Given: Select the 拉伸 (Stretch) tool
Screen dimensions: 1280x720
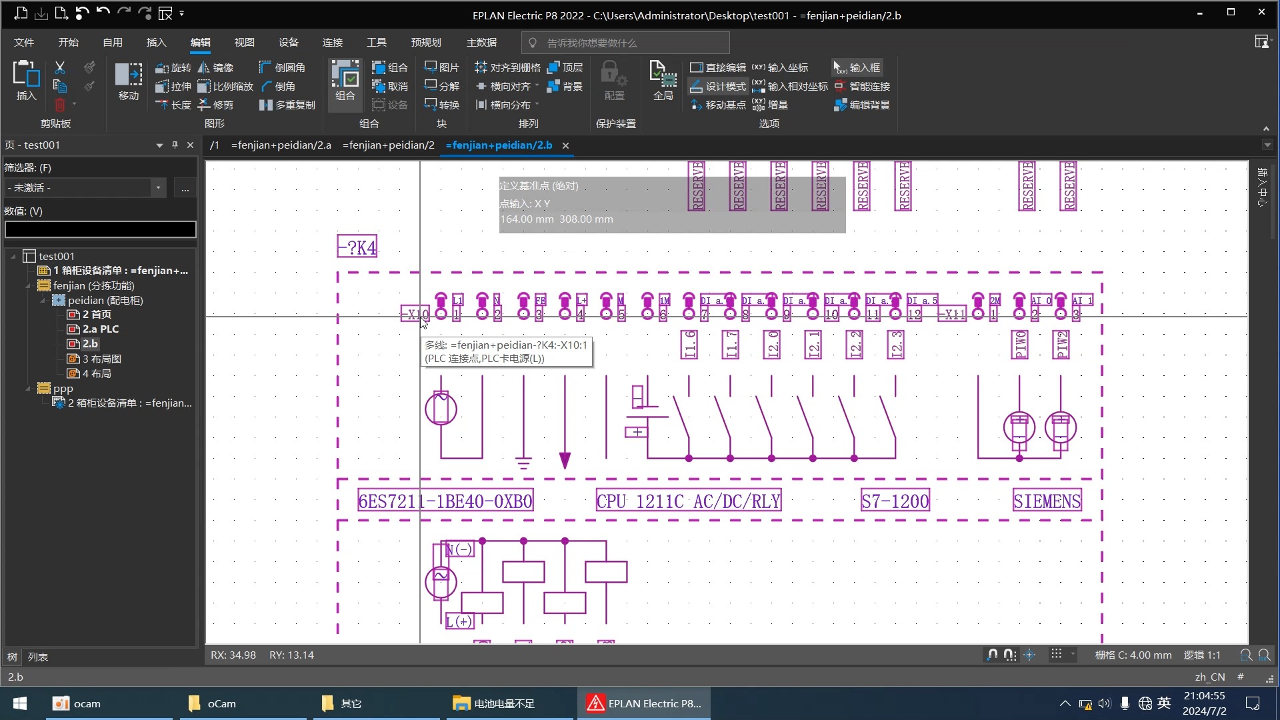Looking at the screenshot, I should [x=173, y=86].
